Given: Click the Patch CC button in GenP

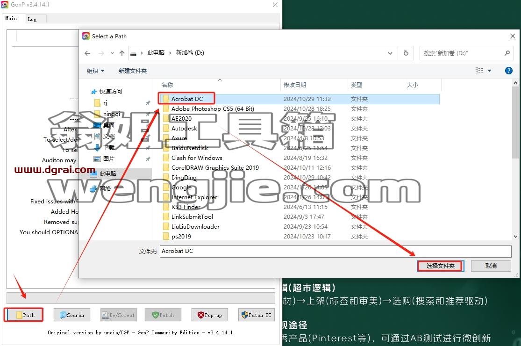Looking at the screenshot, I should coord(256,315).
